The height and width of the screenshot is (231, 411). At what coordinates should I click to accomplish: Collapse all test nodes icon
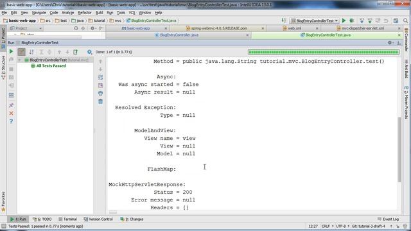(x=49, y=52)
